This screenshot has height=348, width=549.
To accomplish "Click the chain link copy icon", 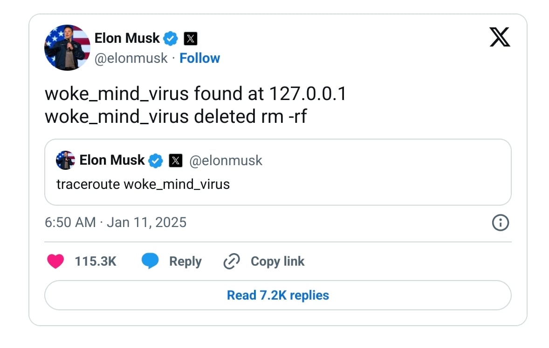I will click(x=232, y=261).
